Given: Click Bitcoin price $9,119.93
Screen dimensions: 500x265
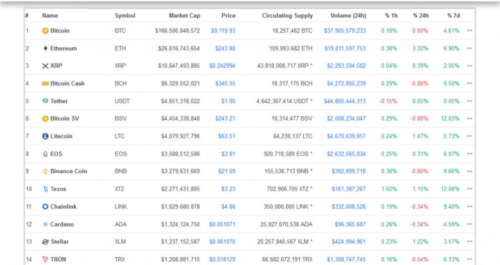Looking at the screenshot, I should point(223,31).
